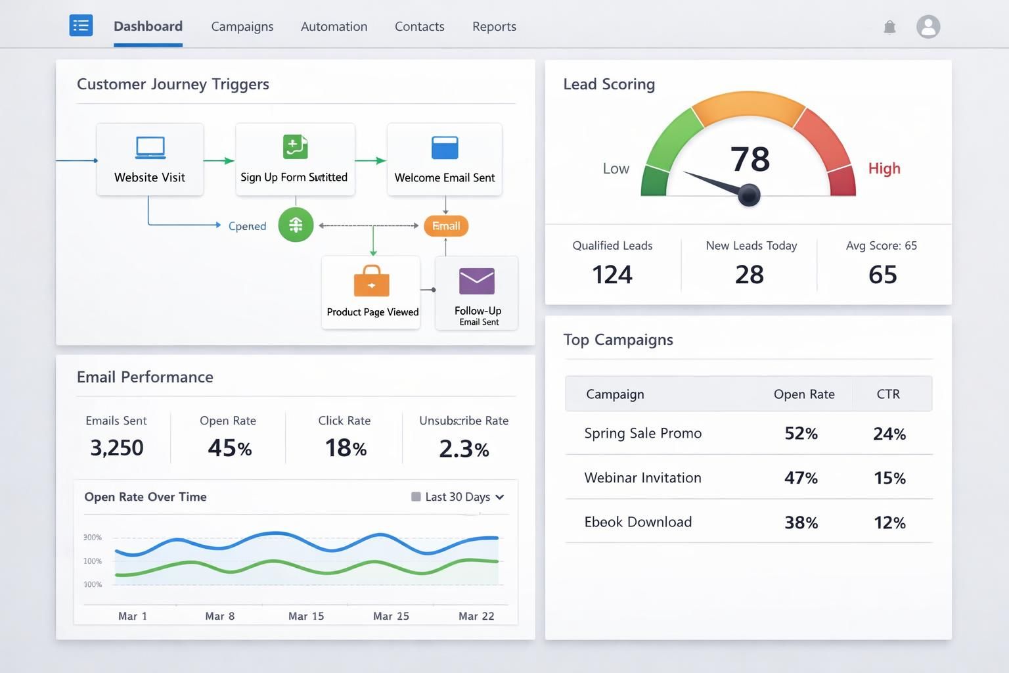
Task: Expand the Last 30 Days dropdown
Action: [458, 497]
